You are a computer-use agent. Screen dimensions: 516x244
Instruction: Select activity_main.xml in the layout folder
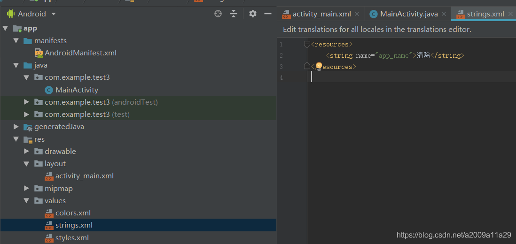tap(85, 176)
